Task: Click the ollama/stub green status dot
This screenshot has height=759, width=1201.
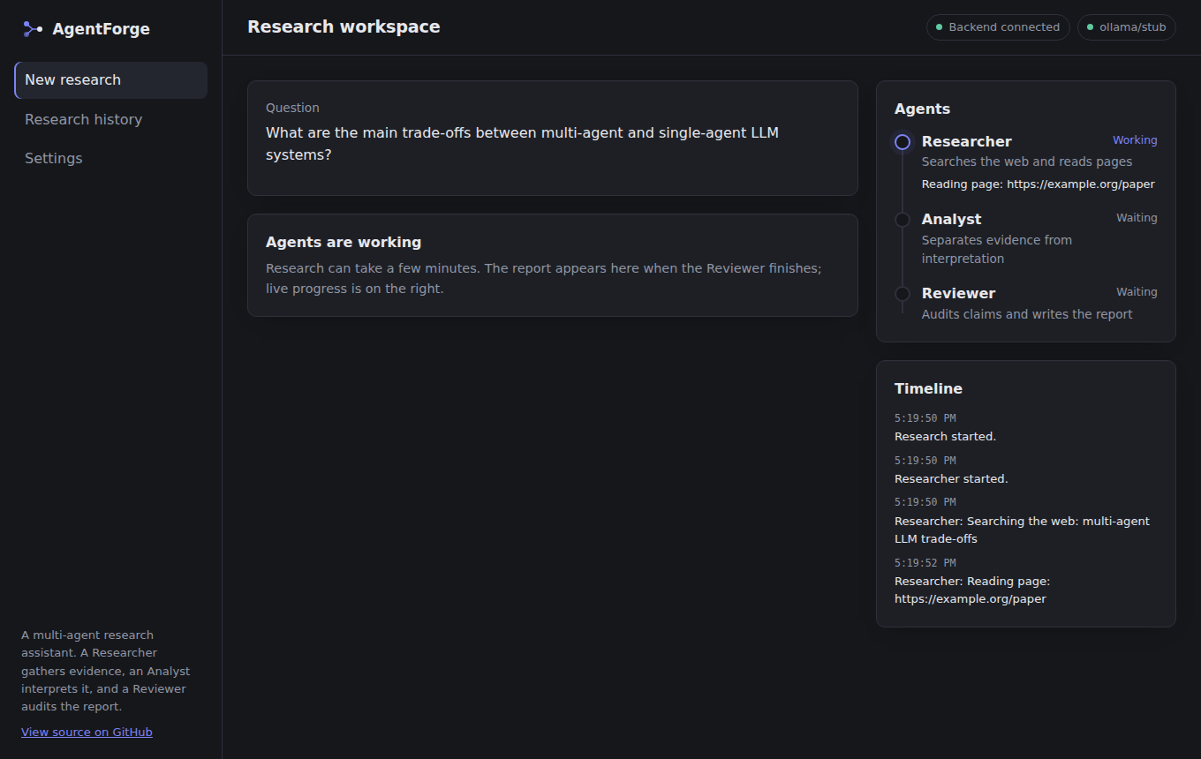Action: [1090, 27]
